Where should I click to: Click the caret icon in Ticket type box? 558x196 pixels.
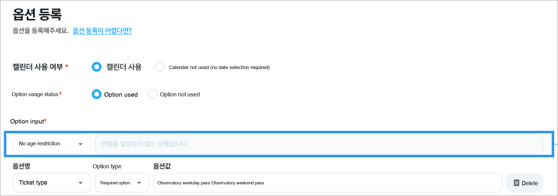coord(80,183)
